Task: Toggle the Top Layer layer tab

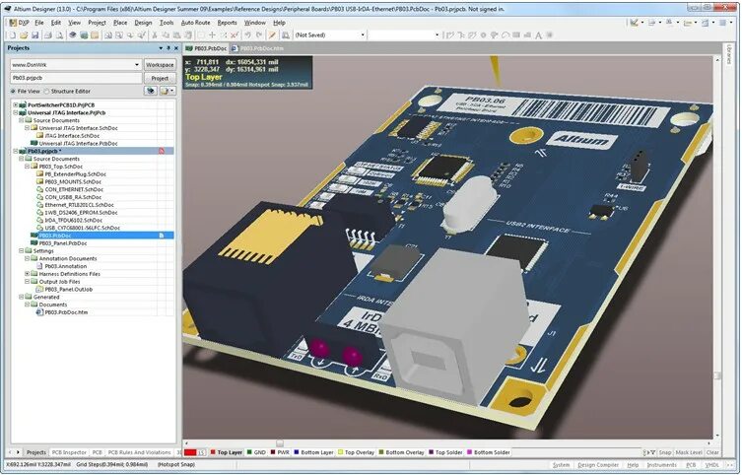Action: coord(227,452)
